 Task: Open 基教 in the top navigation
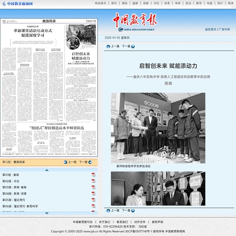coord(135,3)
